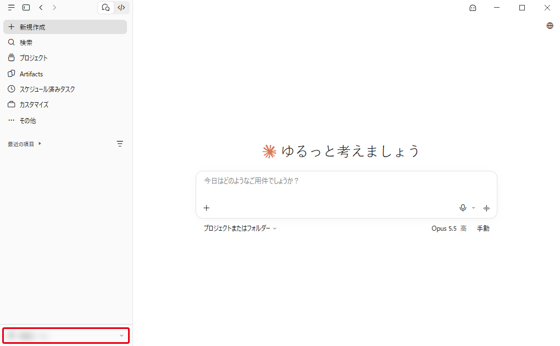Open the プロジェクトまたはフォルダー dropdown
The image size is (560, 346).
pyautogui.click(x=240, y=228)
